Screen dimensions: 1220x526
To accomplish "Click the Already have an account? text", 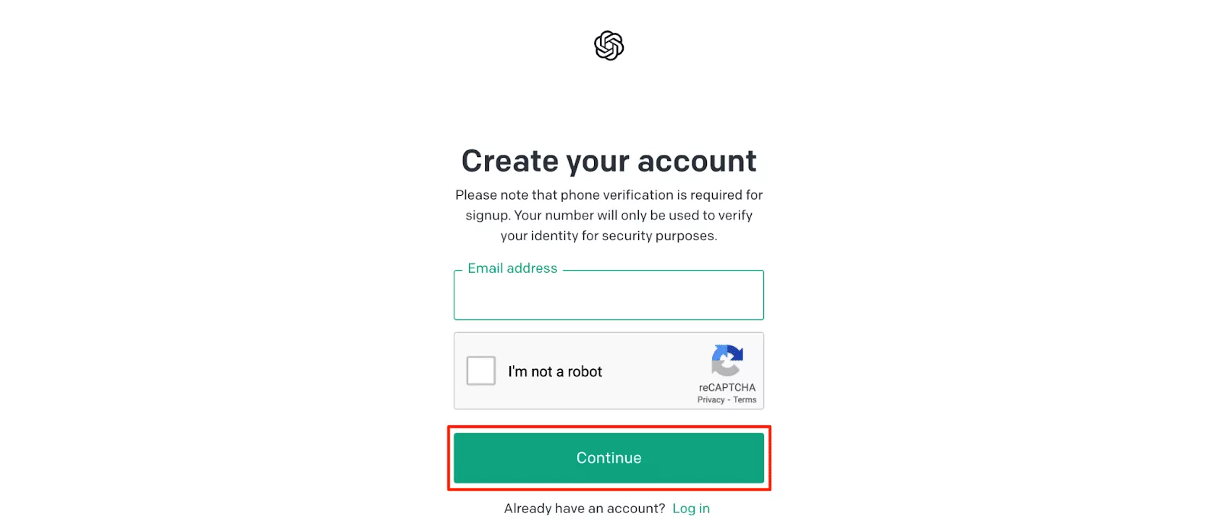I will 584,508.
